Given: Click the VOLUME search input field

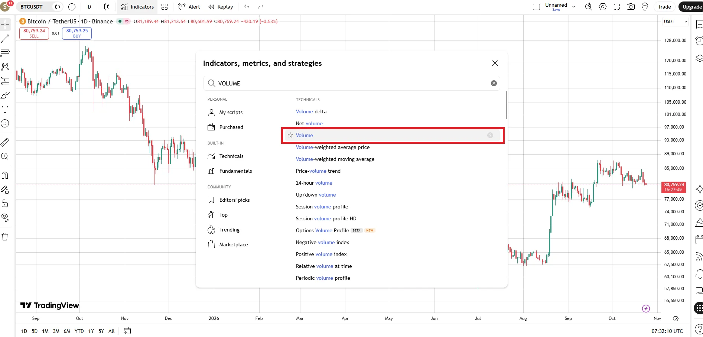Looking at the screenshot, I should (351, 83).
